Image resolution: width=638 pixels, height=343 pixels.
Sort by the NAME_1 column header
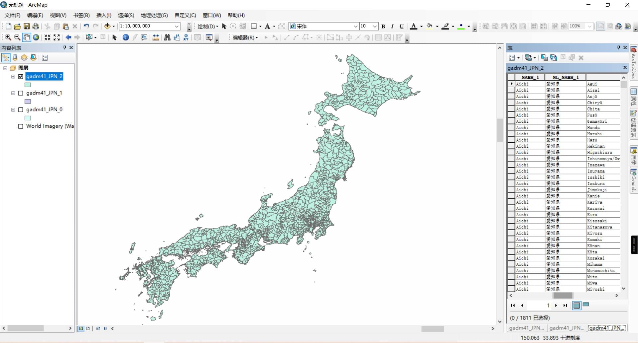(x=530, y=77)
